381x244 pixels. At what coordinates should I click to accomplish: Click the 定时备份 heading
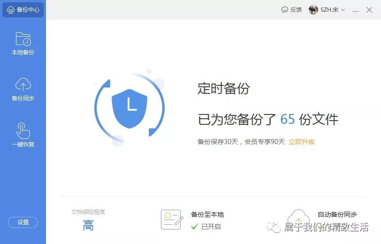pyautogui.click(x=223, y=88)
